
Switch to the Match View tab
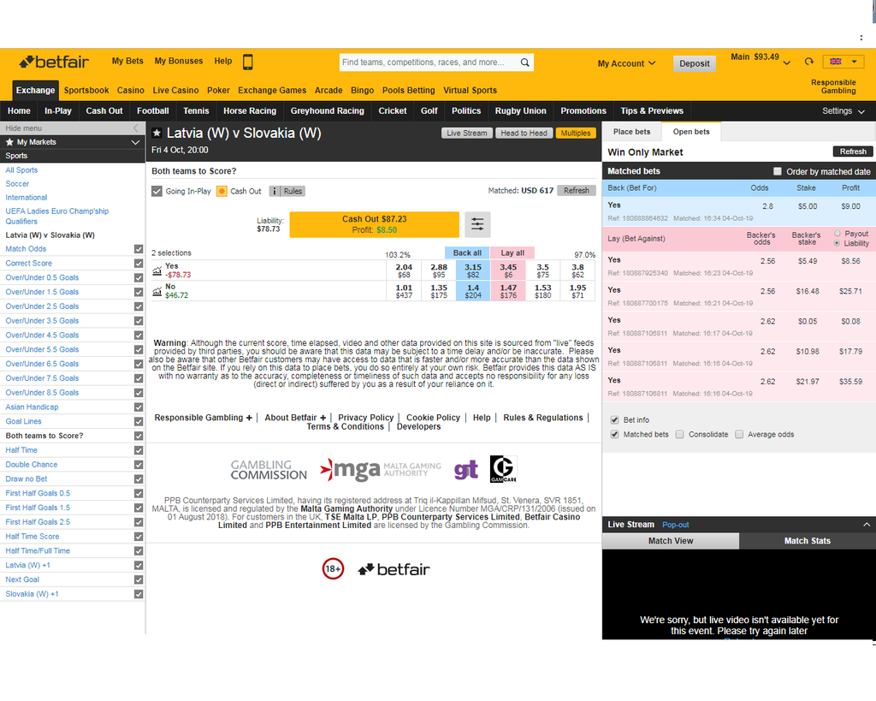pyautogui.click(x=671, y=541)
